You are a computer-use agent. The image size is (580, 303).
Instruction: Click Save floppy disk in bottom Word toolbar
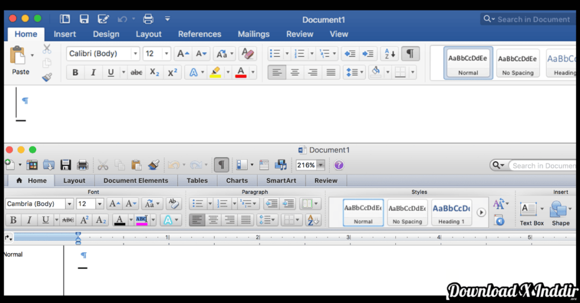[66, 165]
